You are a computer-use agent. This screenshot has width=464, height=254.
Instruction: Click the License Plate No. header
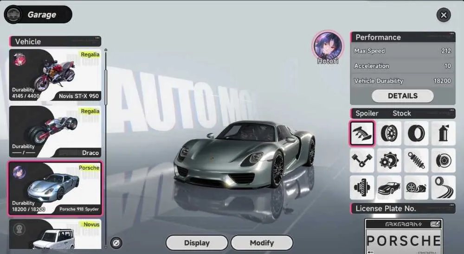[402, 209]
